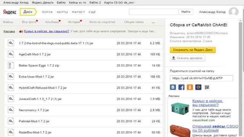
Task: Select the RadarBro-Mod-1.7.2.jar file icon
Action: pos(11,132)
